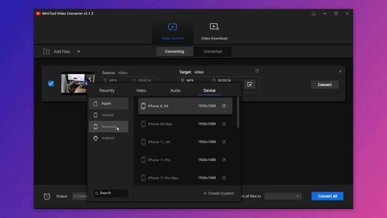The width and height of the screenshot is (387, 218).
Task: Edit the iPhone 11 Pro preset settings
Action: tap(224, 160)
